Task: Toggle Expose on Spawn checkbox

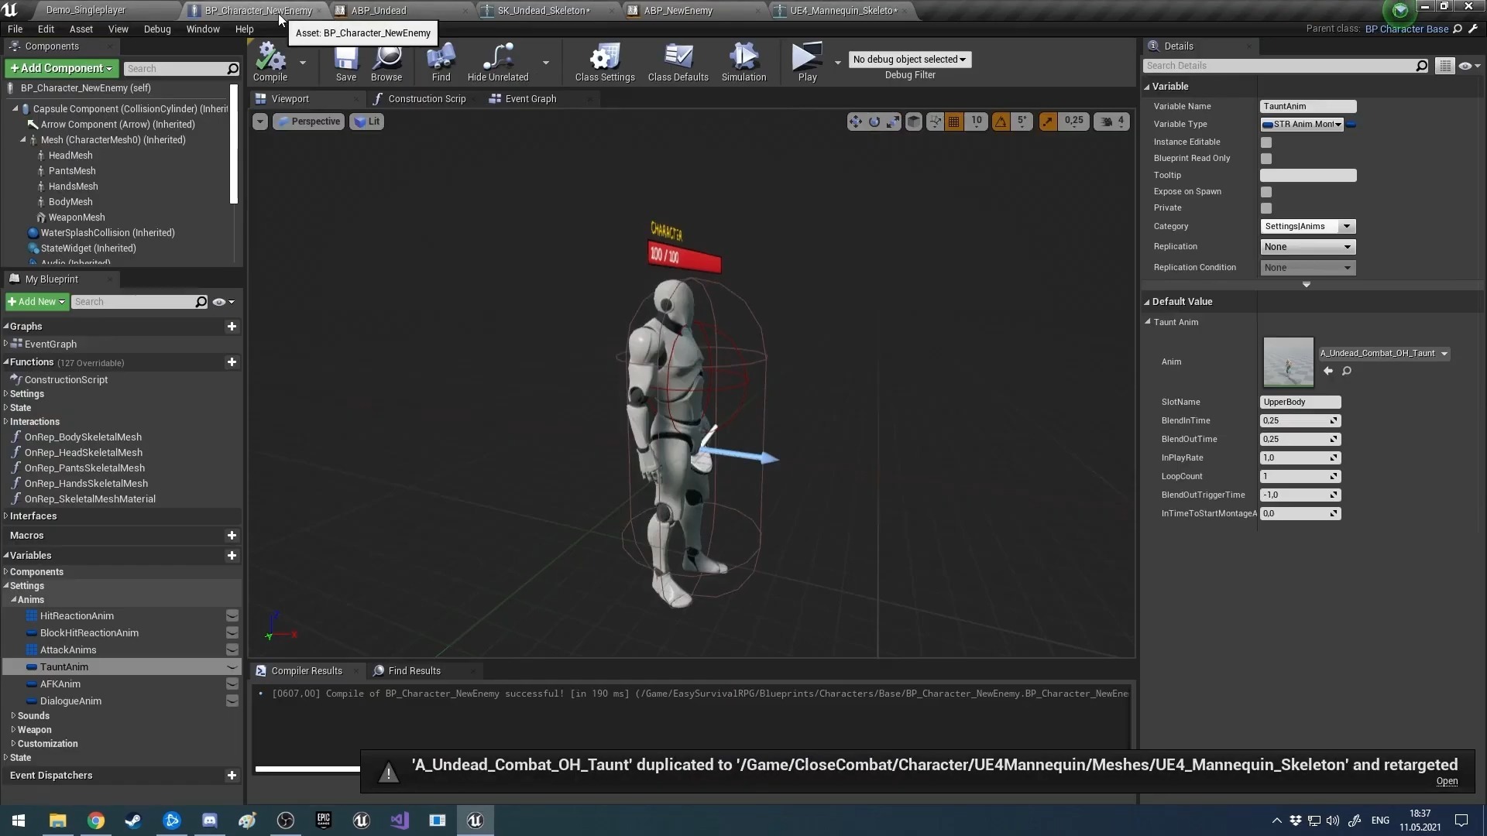Action: (1266, 192)
